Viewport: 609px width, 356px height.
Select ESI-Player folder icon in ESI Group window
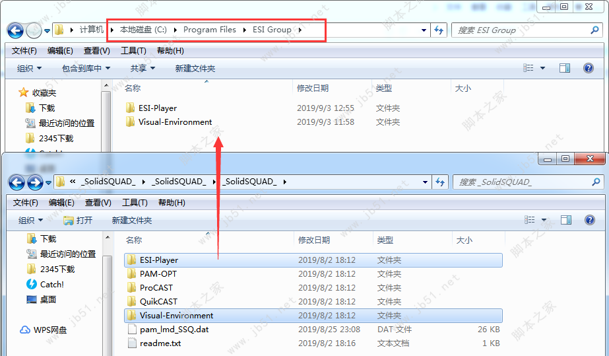pyautogui.click(x=130, y=108)
